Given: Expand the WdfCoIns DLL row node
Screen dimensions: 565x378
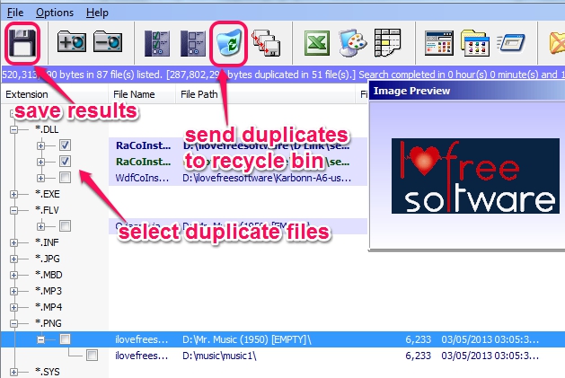Looking at the screenshot, I should click(40, 178).
